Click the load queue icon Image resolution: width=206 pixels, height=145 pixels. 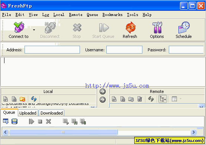point(6,121)
